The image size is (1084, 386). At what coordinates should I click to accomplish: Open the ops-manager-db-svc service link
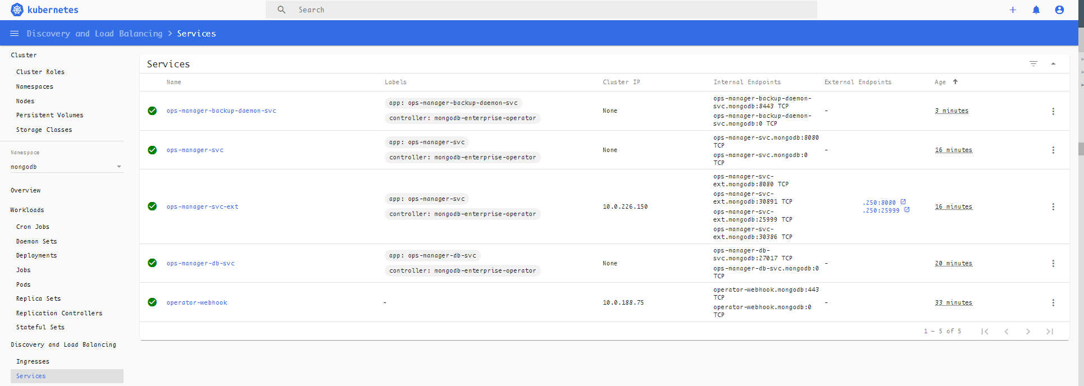(x=201, y=264)
